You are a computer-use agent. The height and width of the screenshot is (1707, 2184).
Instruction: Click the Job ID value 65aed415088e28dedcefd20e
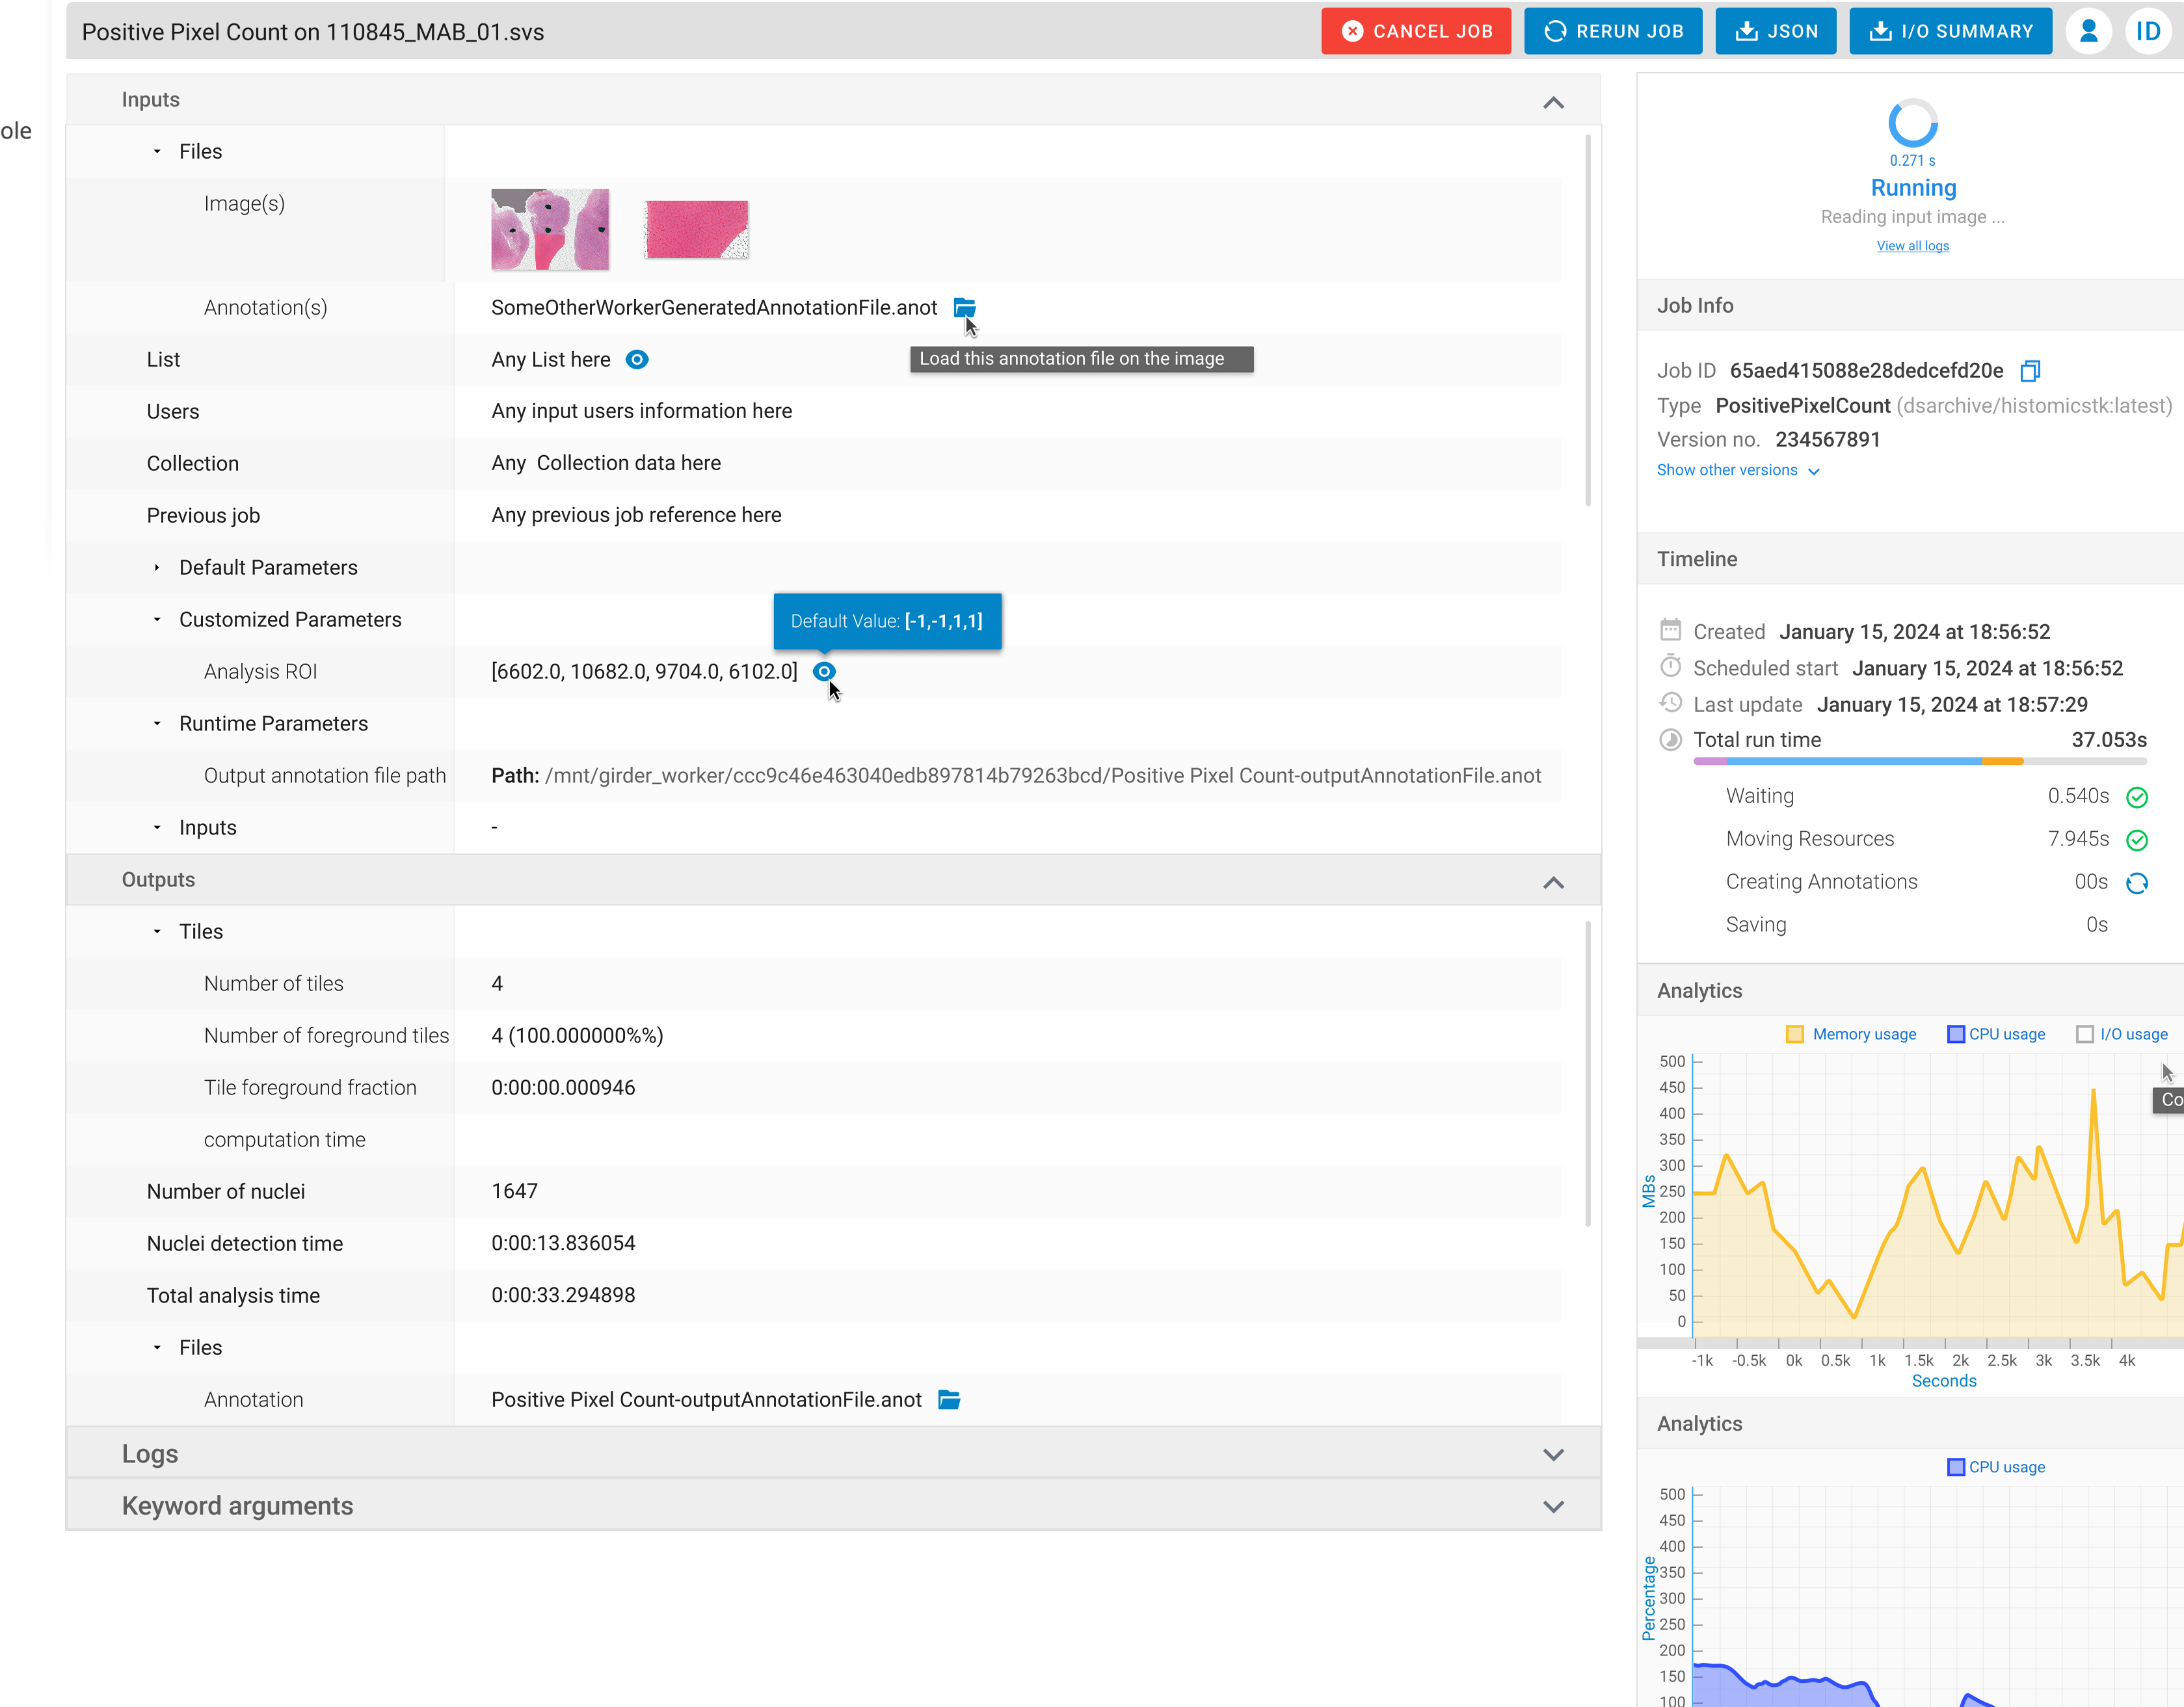point(1866,370)
